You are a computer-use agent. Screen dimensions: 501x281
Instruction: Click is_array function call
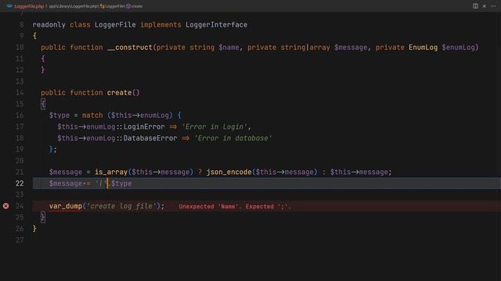[x=111, y=172]
